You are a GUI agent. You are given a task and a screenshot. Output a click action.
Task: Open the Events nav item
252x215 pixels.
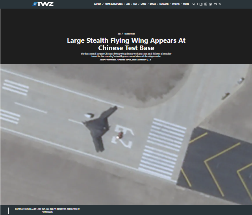[176, 4]
